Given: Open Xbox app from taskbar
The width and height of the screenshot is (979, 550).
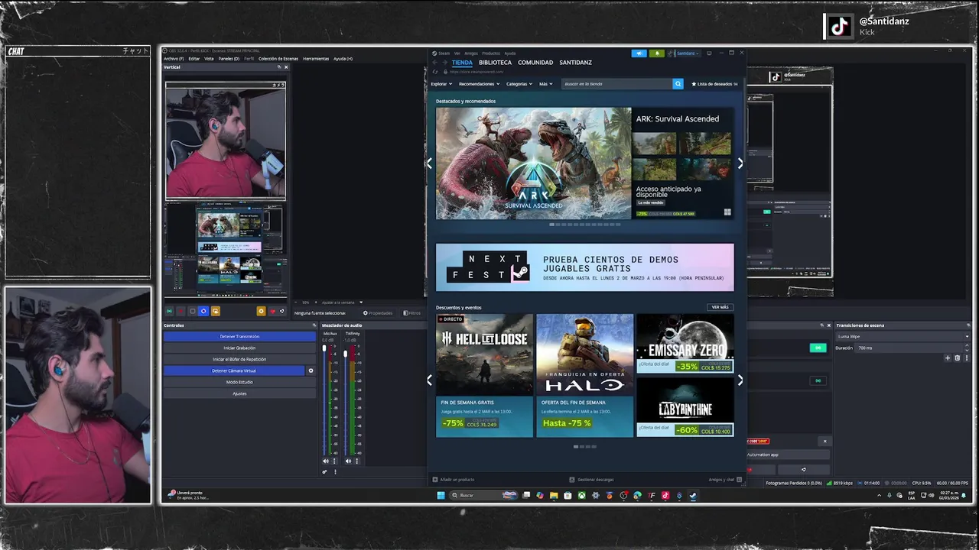Looking at the screenshot, I should coord(581,495).
